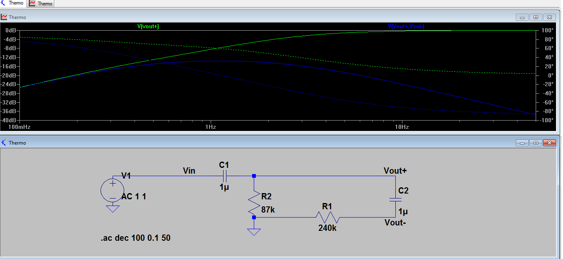Click the waveform window title icon
The width and height of the screenshot is (563, 259).
[4, 17]
